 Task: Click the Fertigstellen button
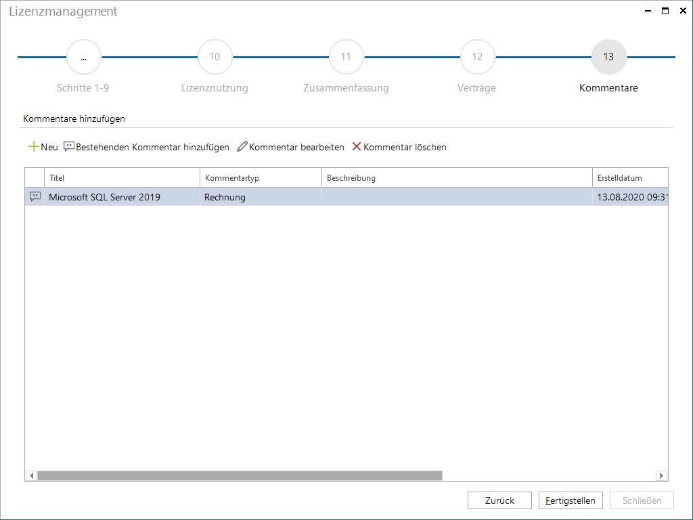coord(571,500)
